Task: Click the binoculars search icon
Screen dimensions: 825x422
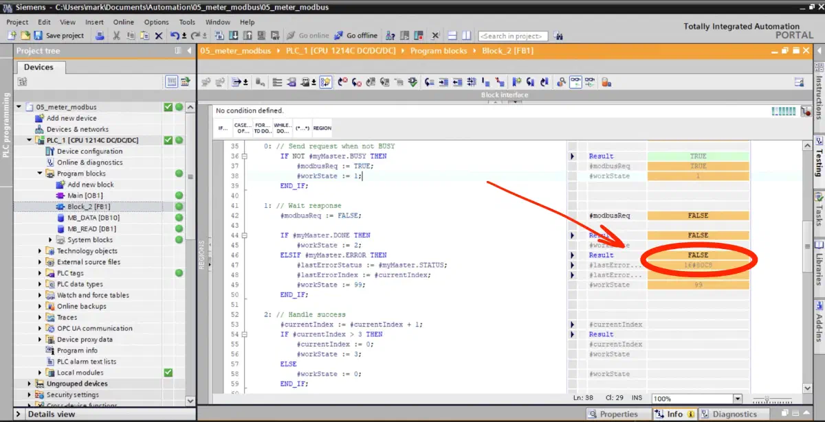Action: pos(558,36)
